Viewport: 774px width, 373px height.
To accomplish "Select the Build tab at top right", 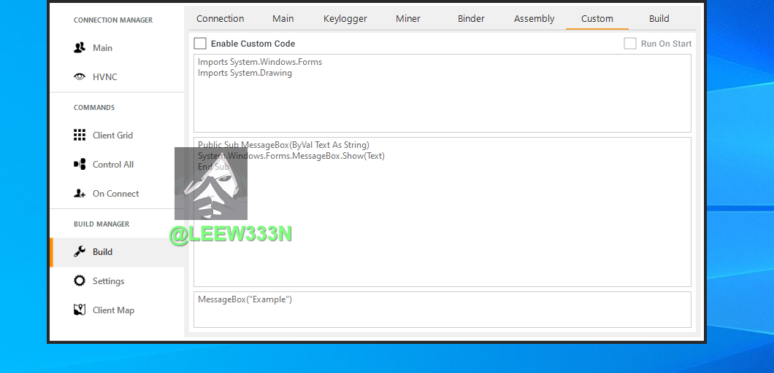I will pos(659,19).
